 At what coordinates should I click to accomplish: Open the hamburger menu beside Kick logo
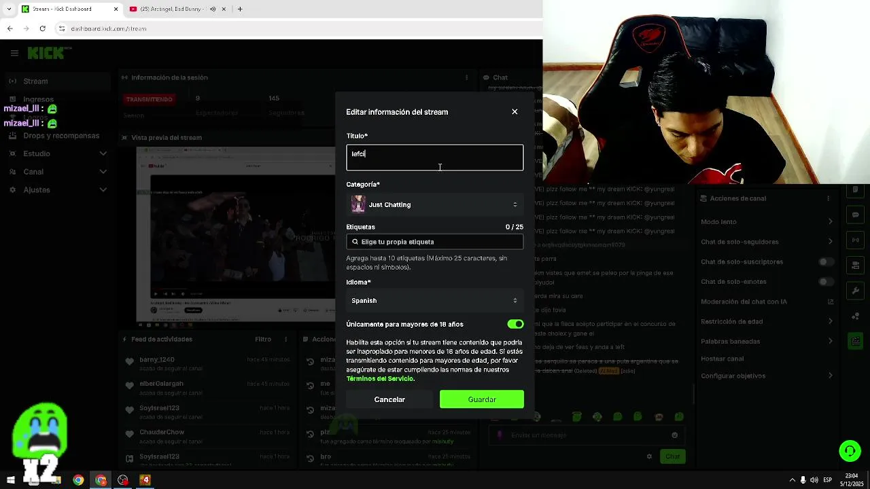tap(14, 52)
